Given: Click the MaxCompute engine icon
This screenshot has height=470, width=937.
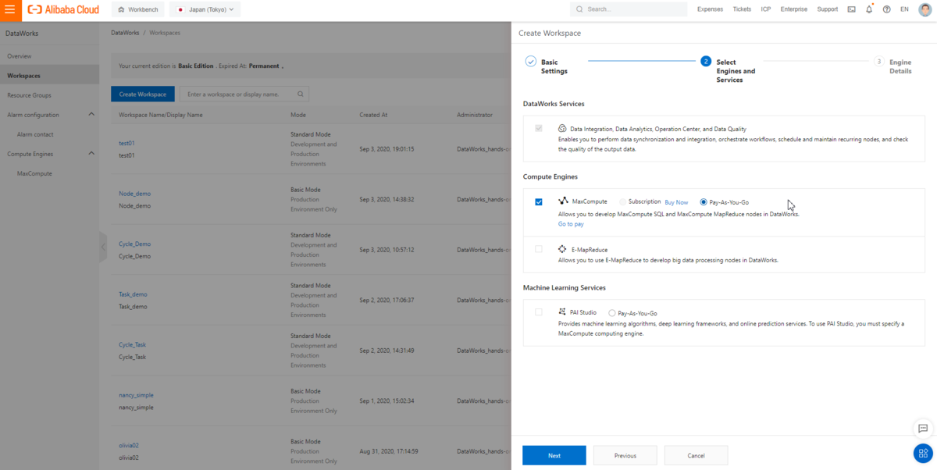Looking at the screenshot, I should point(564,201).
